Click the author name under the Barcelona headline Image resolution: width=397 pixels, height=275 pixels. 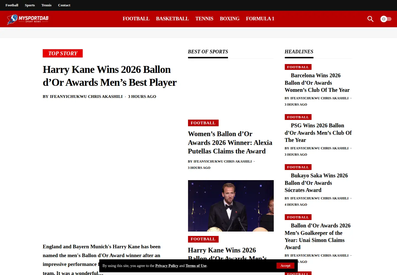[x=319, y=98]
